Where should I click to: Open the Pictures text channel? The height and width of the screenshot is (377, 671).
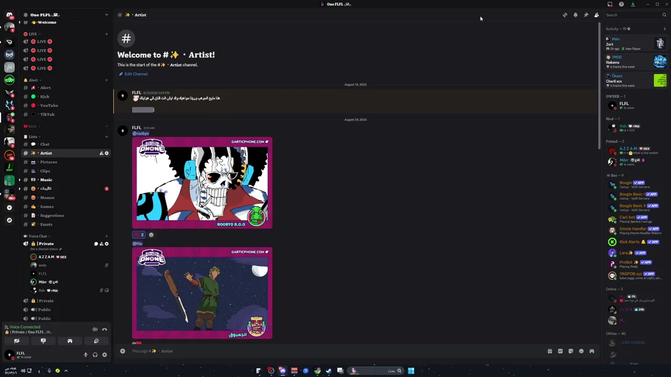point(66,162)
